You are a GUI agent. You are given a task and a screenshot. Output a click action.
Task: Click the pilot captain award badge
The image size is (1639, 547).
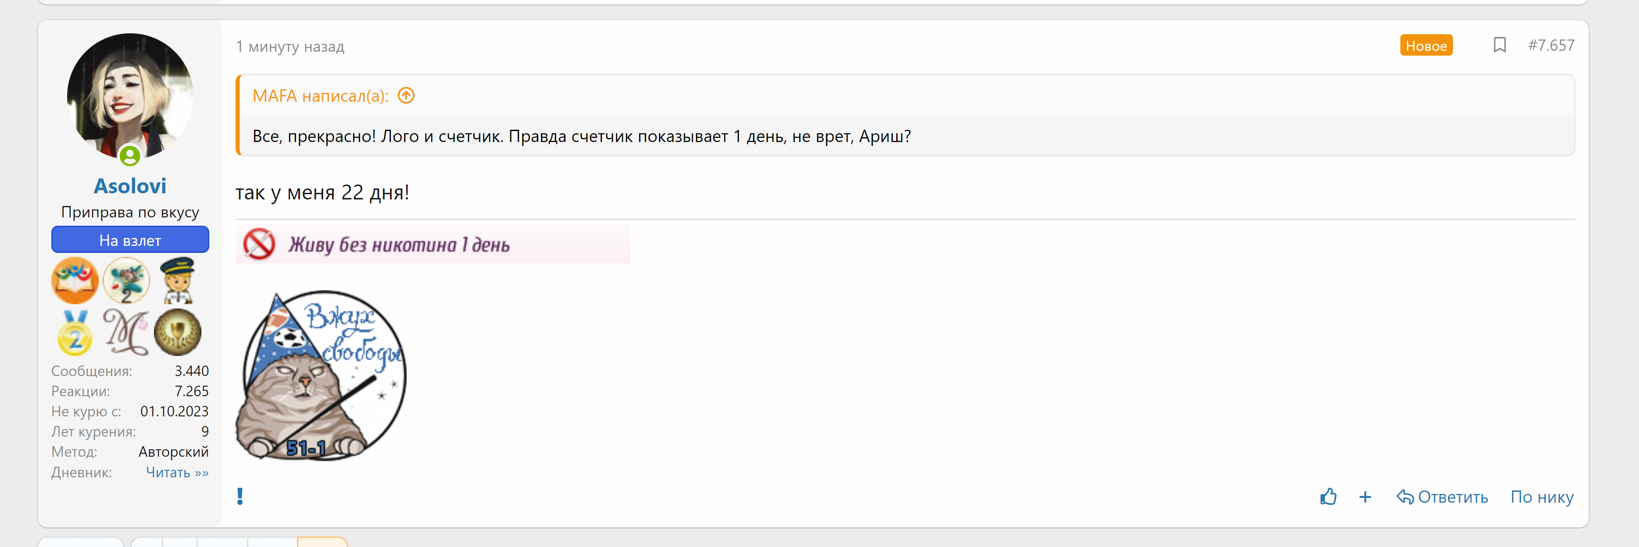coord(178,280)
